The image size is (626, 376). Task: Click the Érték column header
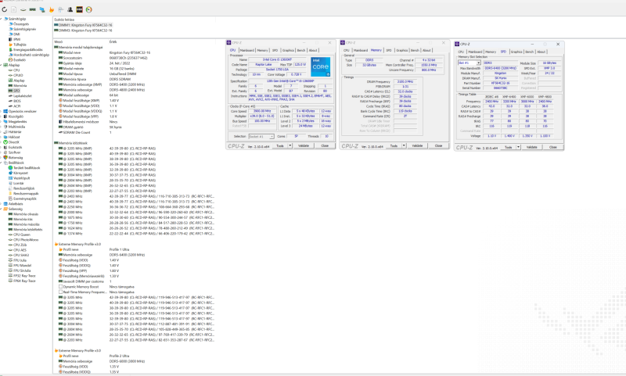(113, 41)
